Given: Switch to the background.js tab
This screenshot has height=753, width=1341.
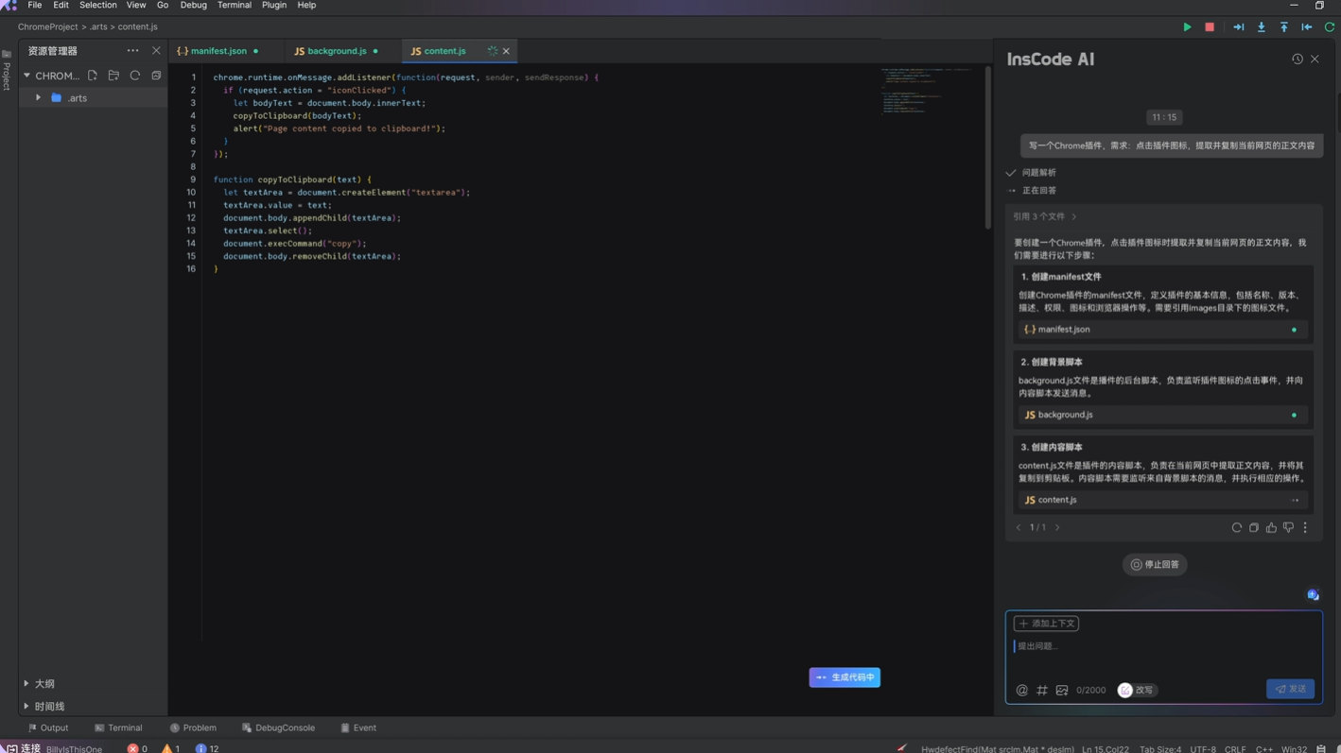Looking at the screenshot, I should [337, 51].
